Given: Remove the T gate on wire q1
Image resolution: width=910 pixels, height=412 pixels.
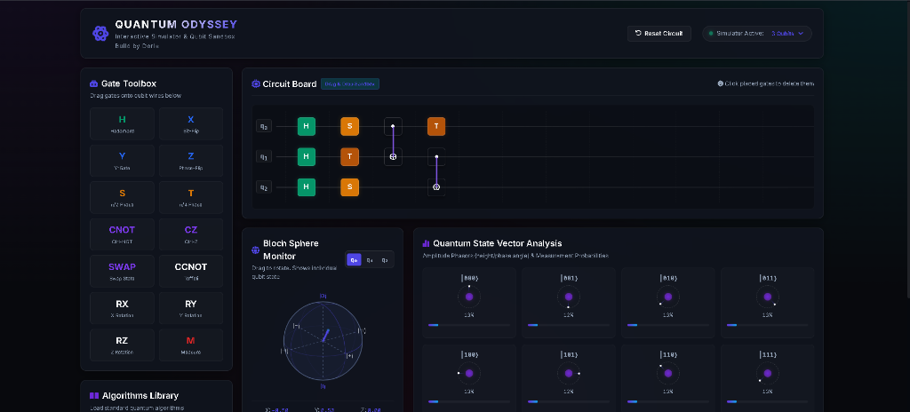Looking at the screenshot, I should pos(350,156).
